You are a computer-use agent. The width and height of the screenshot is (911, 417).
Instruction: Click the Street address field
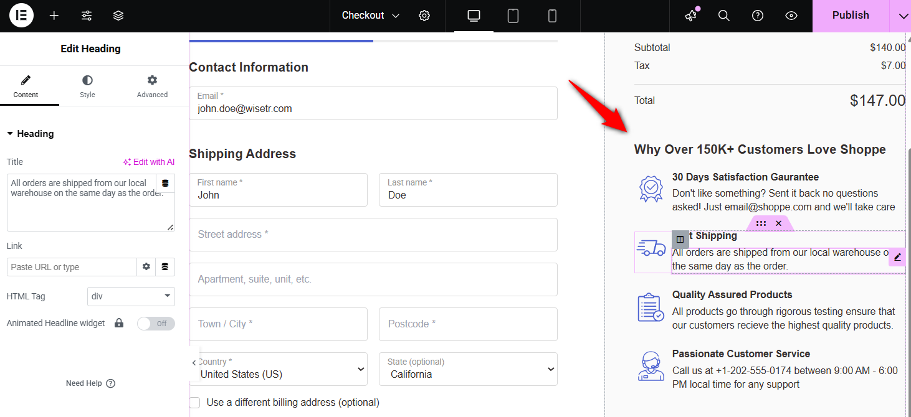click(x=373, y=235)
